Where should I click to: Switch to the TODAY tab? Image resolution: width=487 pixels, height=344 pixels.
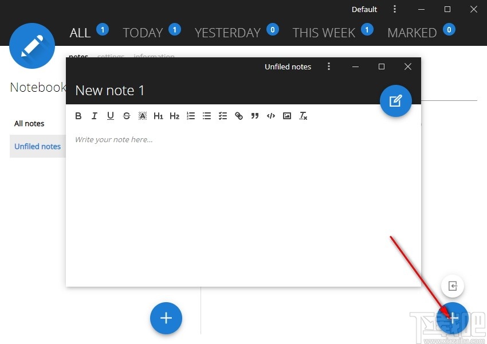coord(143,33)
